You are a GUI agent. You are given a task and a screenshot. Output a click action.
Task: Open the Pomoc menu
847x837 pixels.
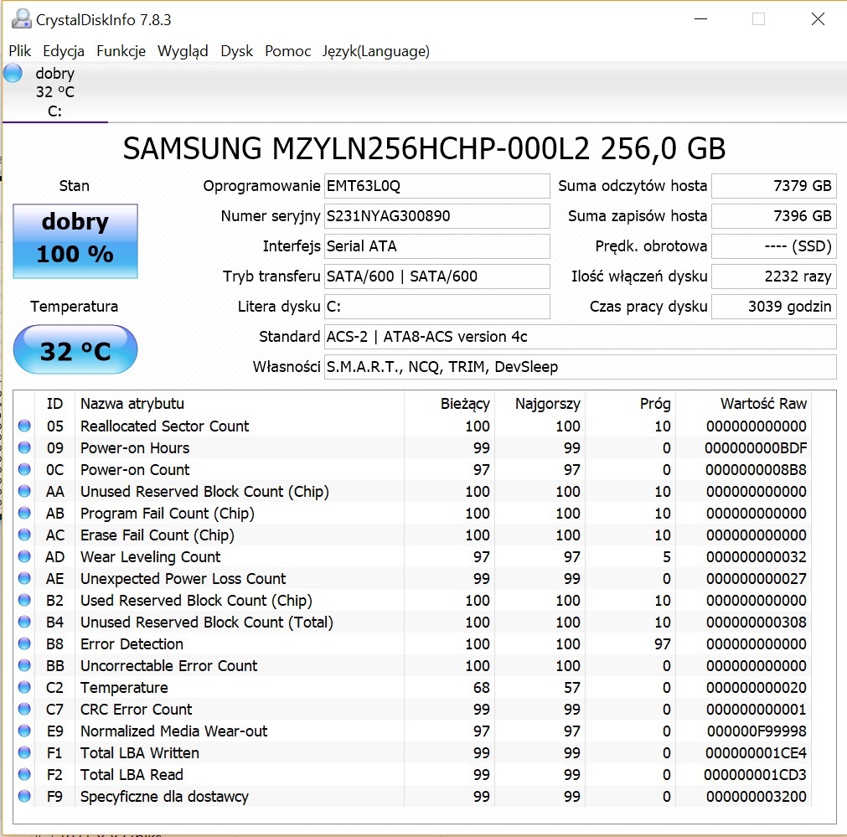(288, 51)
